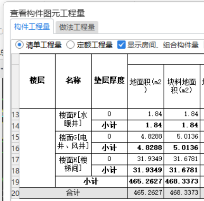
Task: Click bold 31.9349 in row 18
Action: 146,170
